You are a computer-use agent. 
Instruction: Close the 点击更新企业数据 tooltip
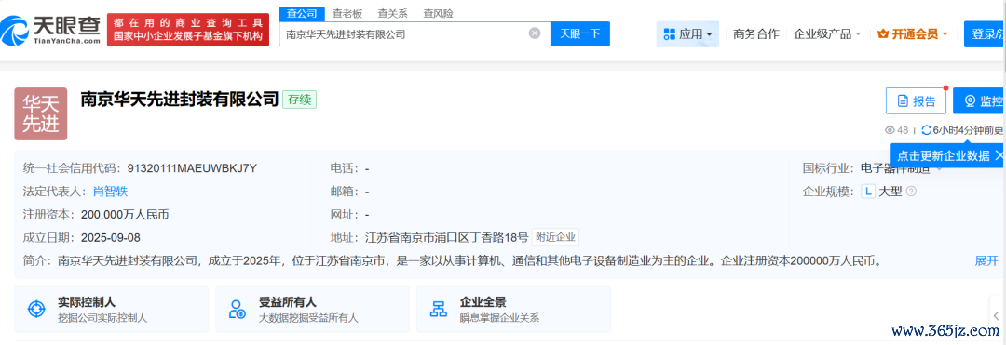pyautogui.click(x=999, y=155)
